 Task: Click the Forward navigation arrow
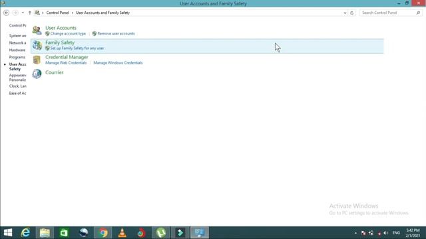pos(15,13)
